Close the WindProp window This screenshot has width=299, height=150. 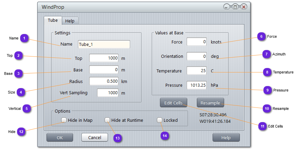click(244, 7)
